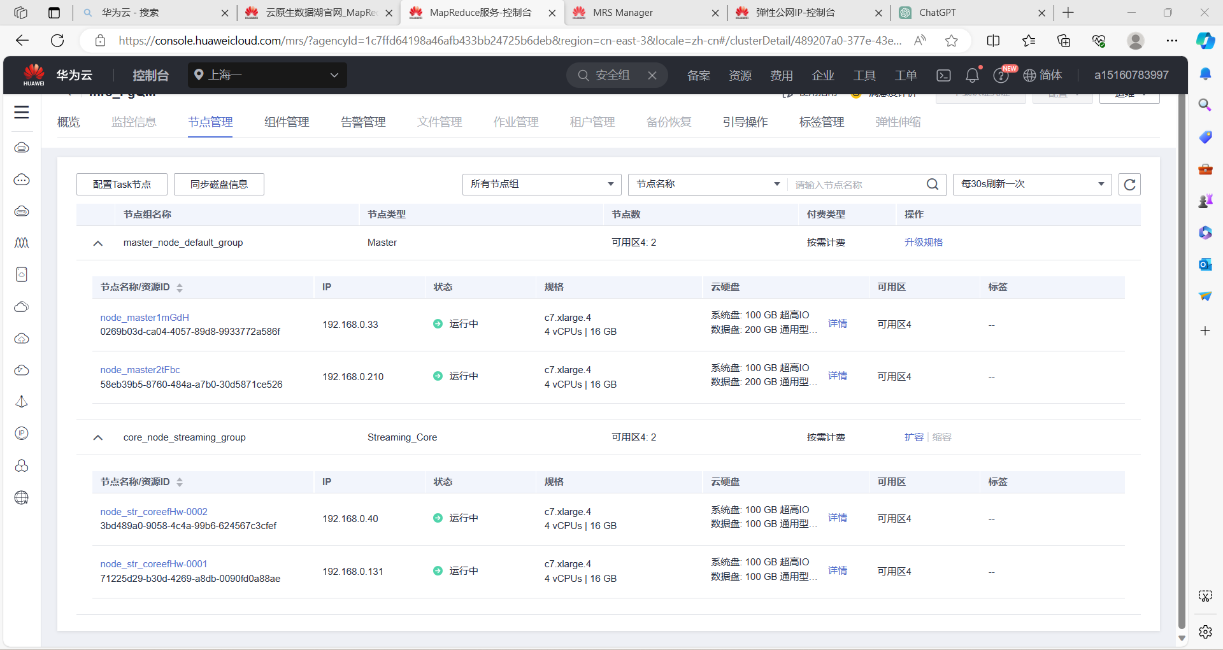Viewport: 1223px width, 650px height.
Task: Switch to the 标签管理 tab
Action: 822,122
